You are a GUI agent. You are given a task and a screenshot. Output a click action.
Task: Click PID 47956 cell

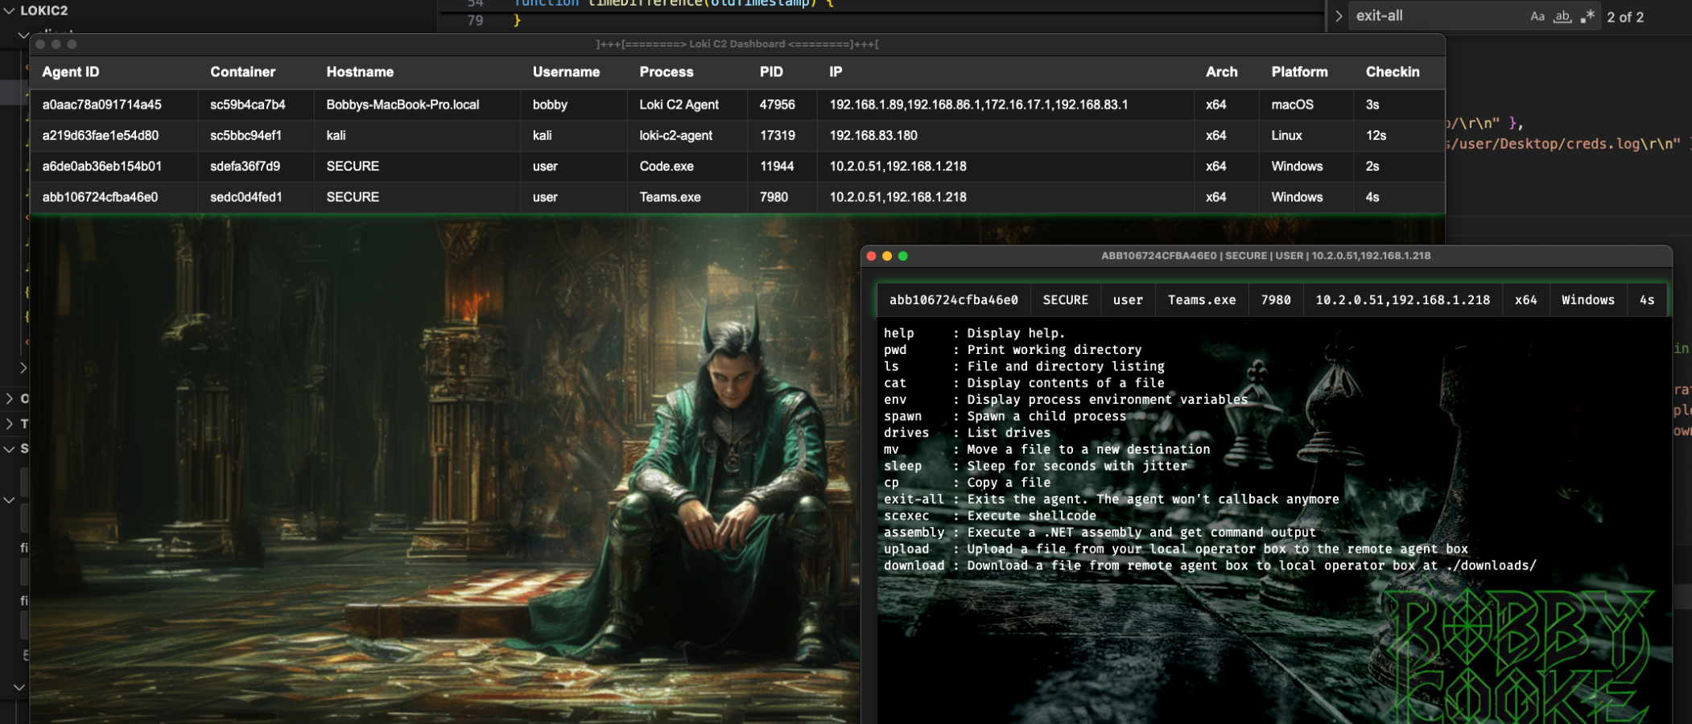tap(777, 105)
